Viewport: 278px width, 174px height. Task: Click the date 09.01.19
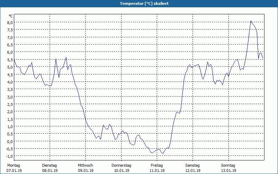[x=85, y=171]
